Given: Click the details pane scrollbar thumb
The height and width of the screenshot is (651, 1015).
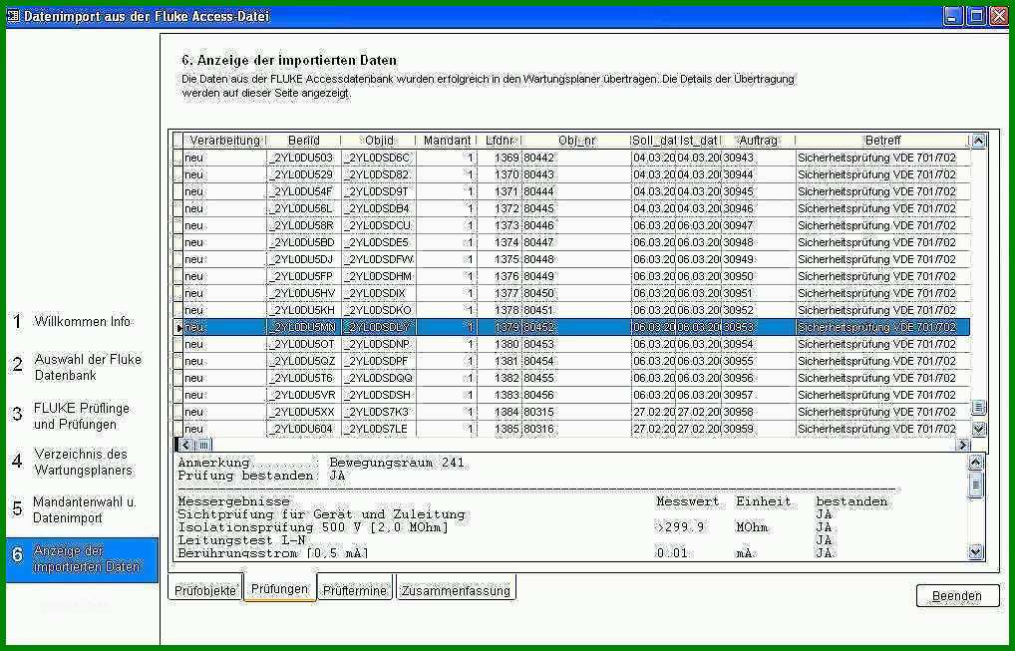Looking at the screenshot, I should tap(975, 485).
